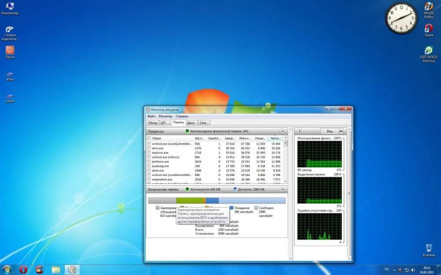Hide the graphs pane with the arrow button
This screenshot has height=275, width=441.
point(299,131)
